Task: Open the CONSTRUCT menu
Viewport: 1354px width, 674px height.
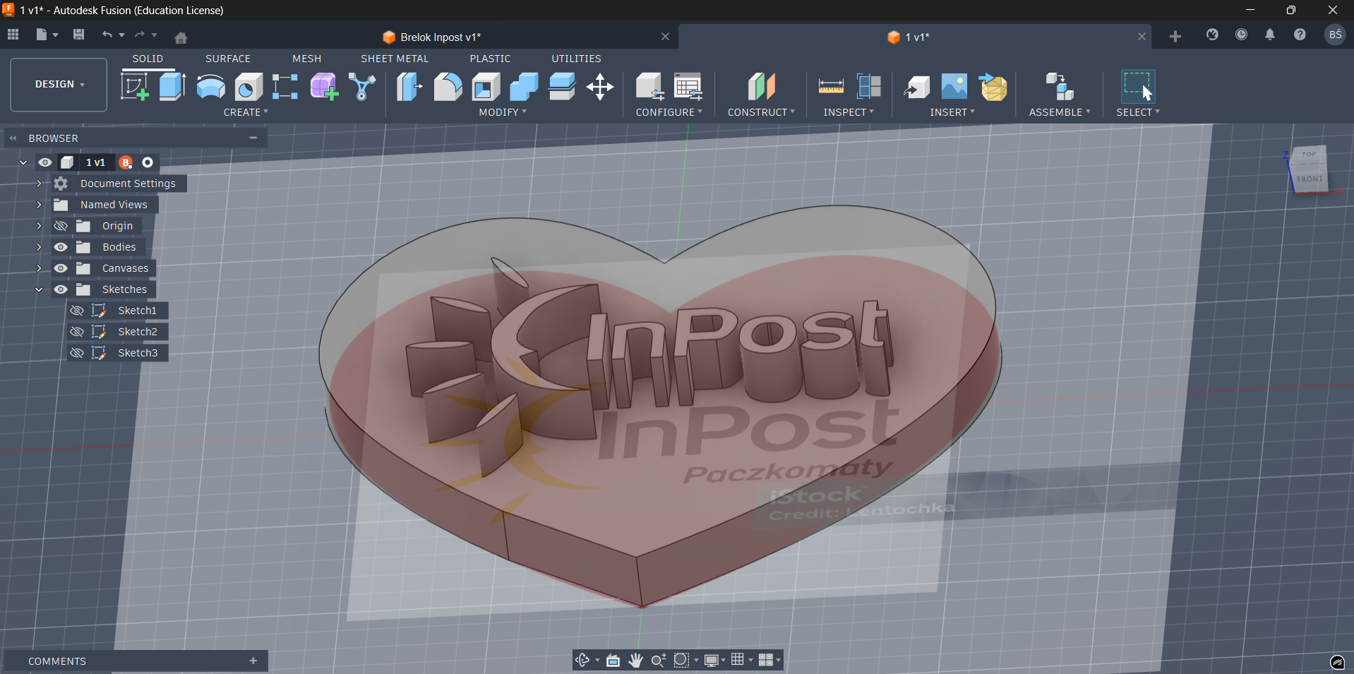Action: (761, 112)
